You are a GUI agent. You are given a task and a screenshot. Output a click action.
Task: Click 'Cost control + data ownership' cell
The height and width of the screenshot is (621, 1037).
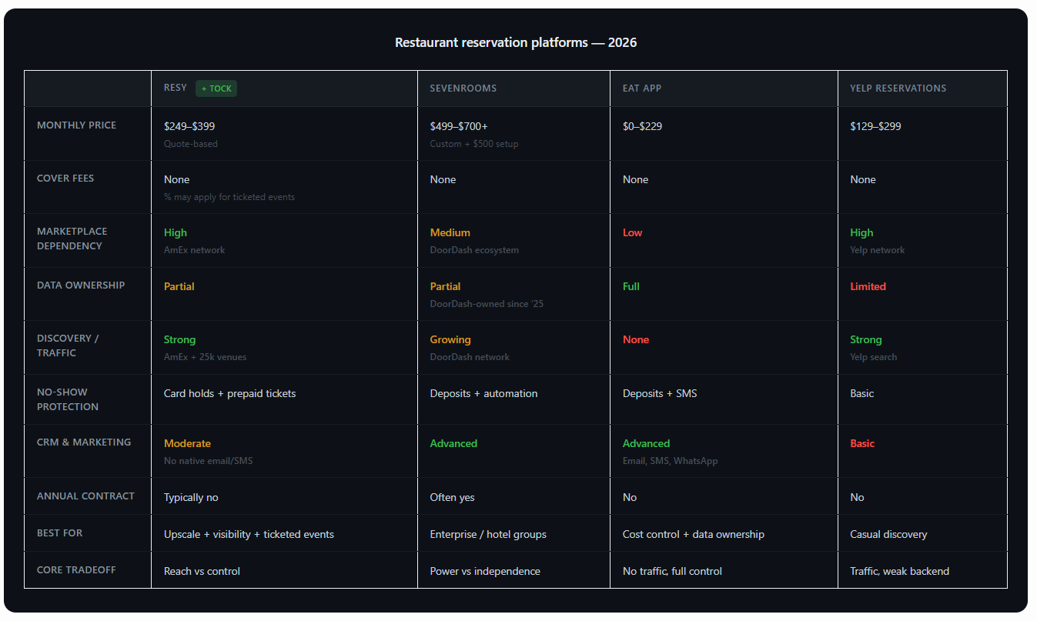694,534
